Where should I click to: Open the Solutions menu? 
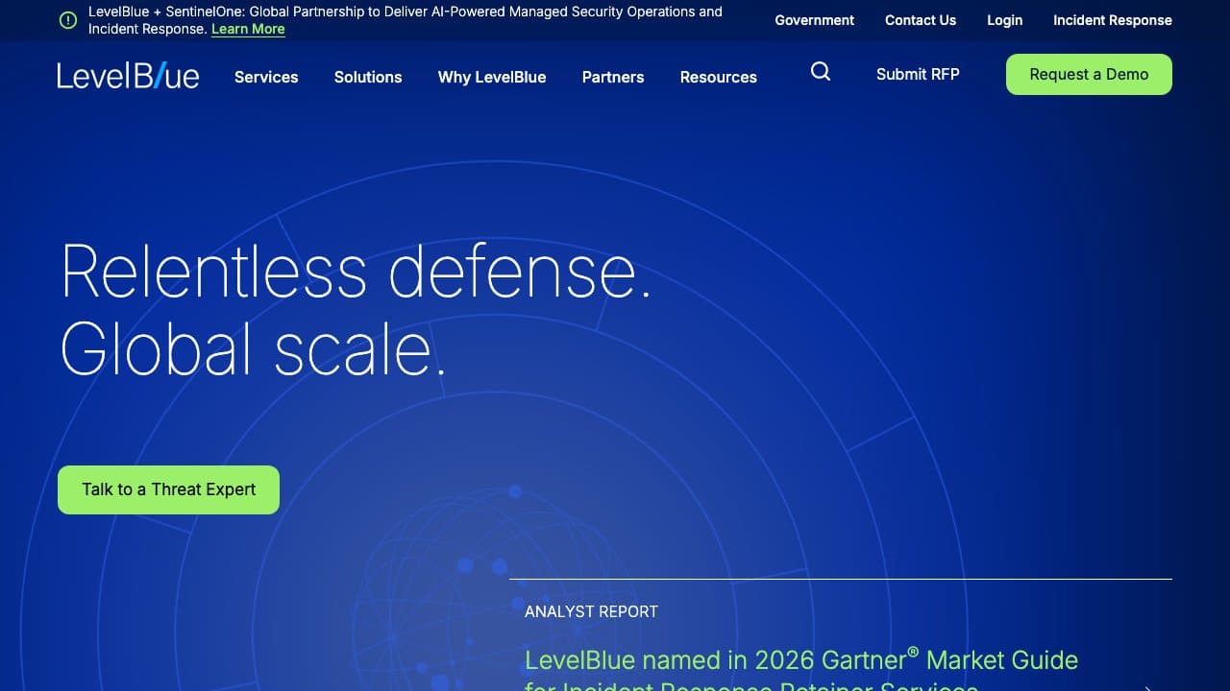pos(368,77)
